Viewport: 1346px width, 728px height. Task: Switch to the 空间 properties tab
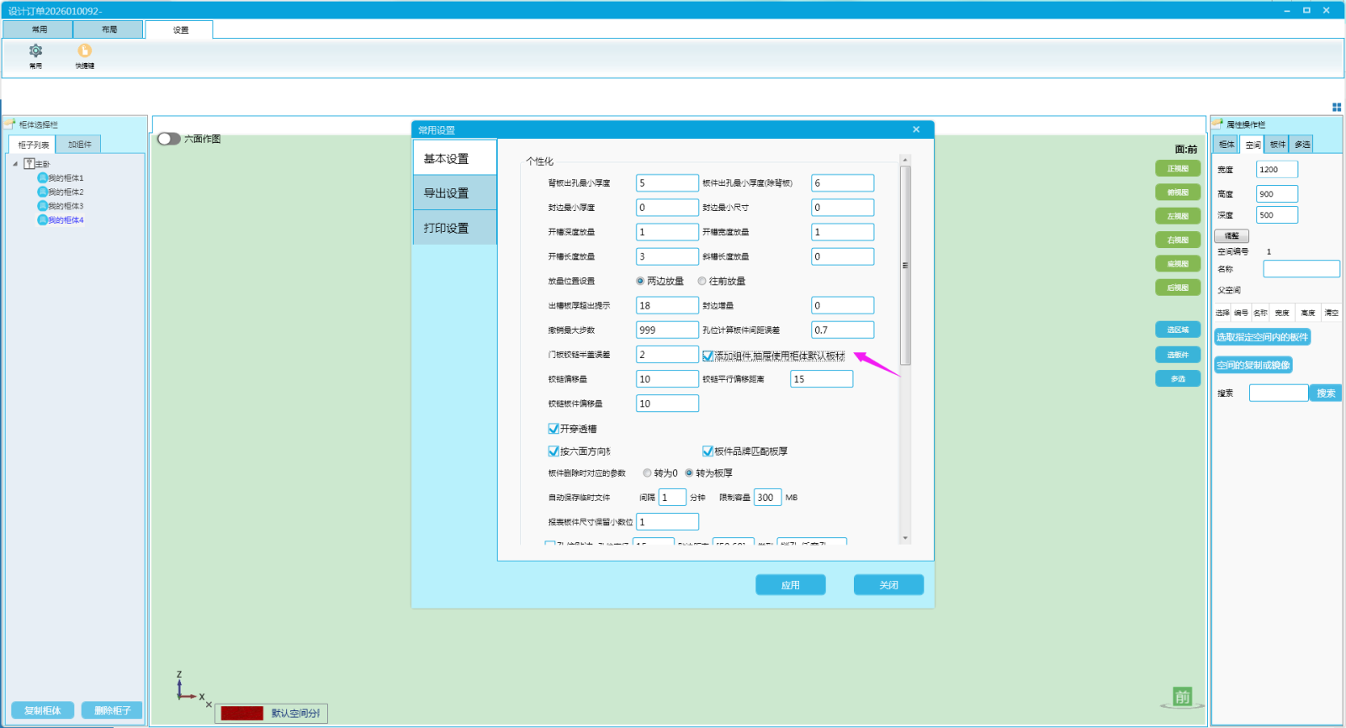(x=1253, y=145)
